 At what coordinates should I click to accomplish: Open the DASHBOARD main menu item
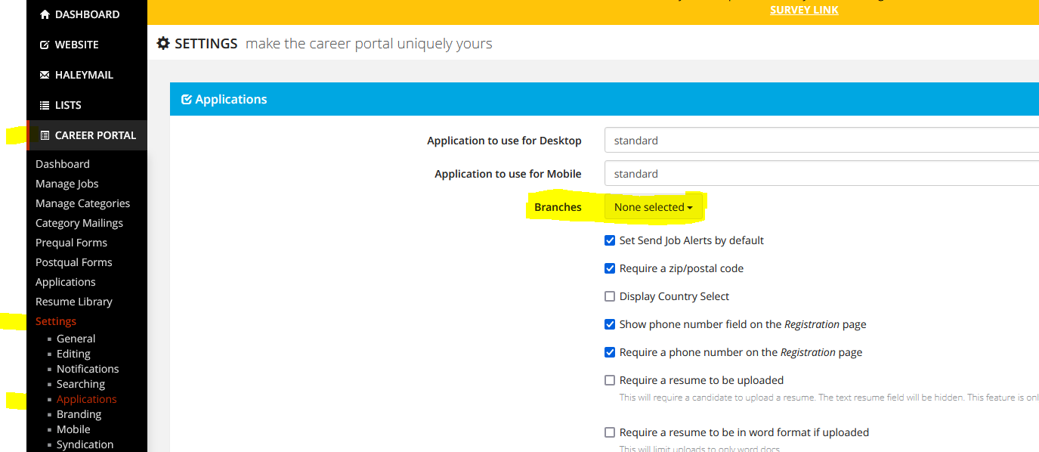(87, 14)
